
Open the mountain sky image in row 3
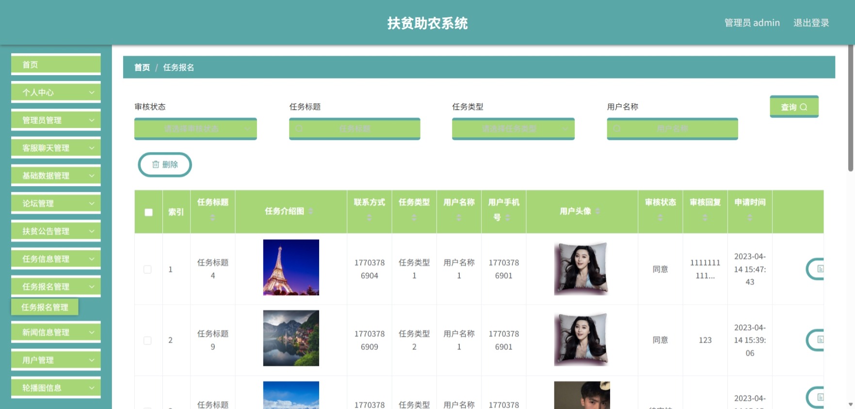(x=291, y=395)
